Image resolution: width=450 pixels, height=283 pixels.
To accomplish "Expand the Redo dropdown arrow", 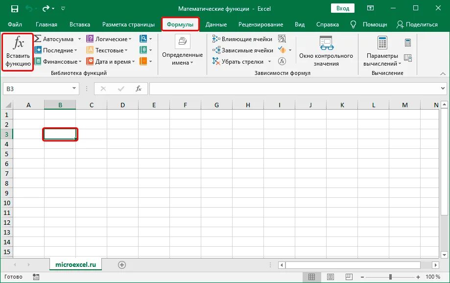I will [x=53, y=9].
